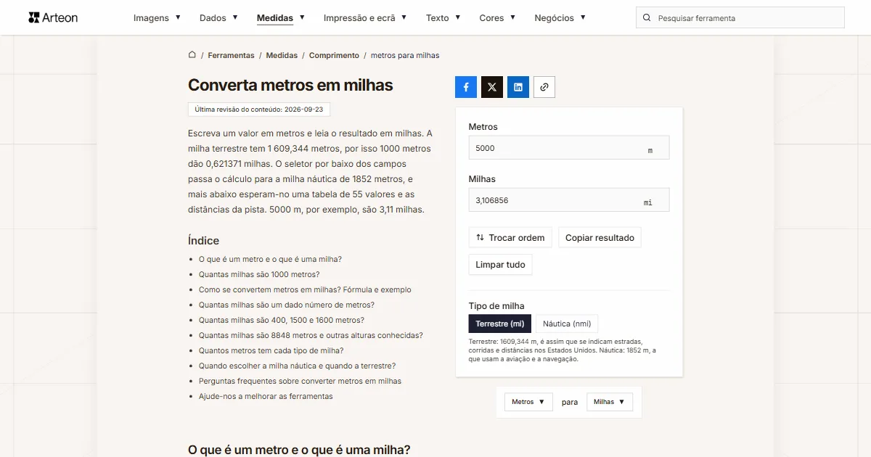Screen dimensions: 871x457
Task: Jump to 'Perguntas frequentes' section
Action: (x=300, y=381)
